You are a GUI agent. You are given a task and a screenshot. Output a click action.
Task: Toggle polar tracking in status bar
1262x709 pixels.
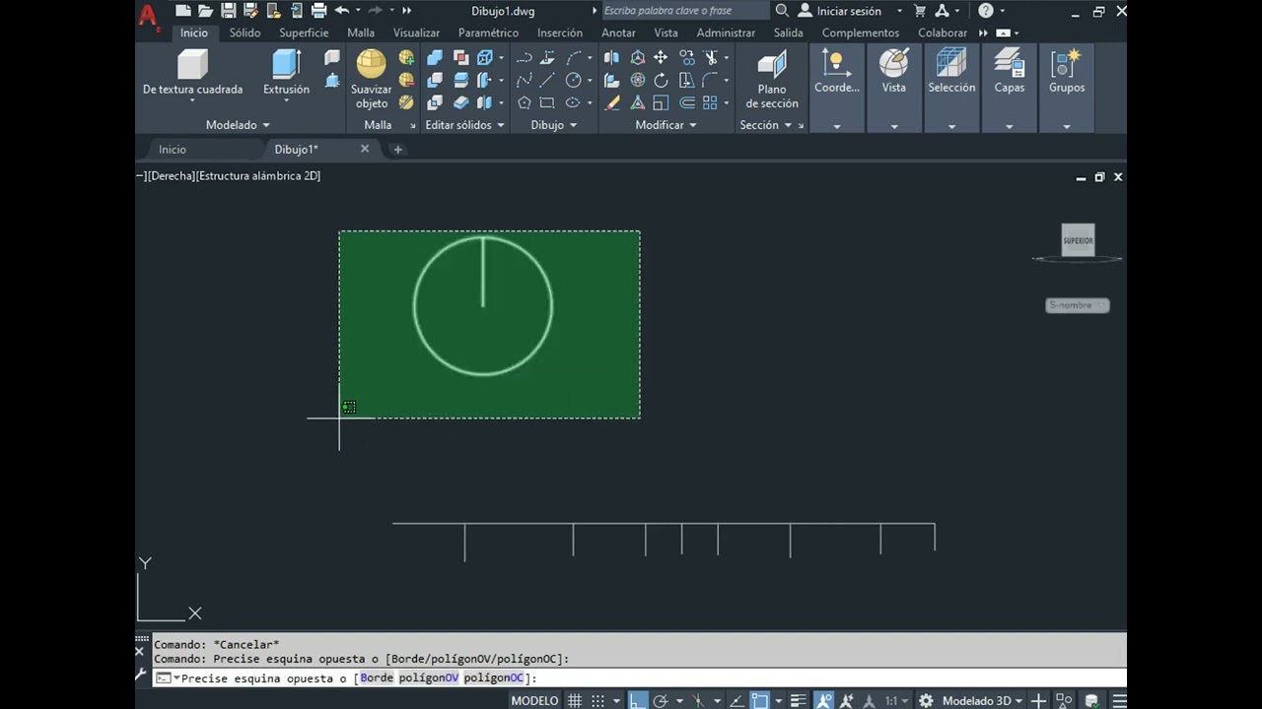[661, 701]
